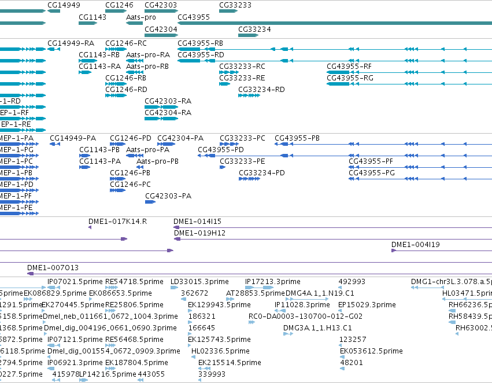Select transcript CG1246-RC
The width and height of the screenshot is (492, 383).
pos(126,43)
